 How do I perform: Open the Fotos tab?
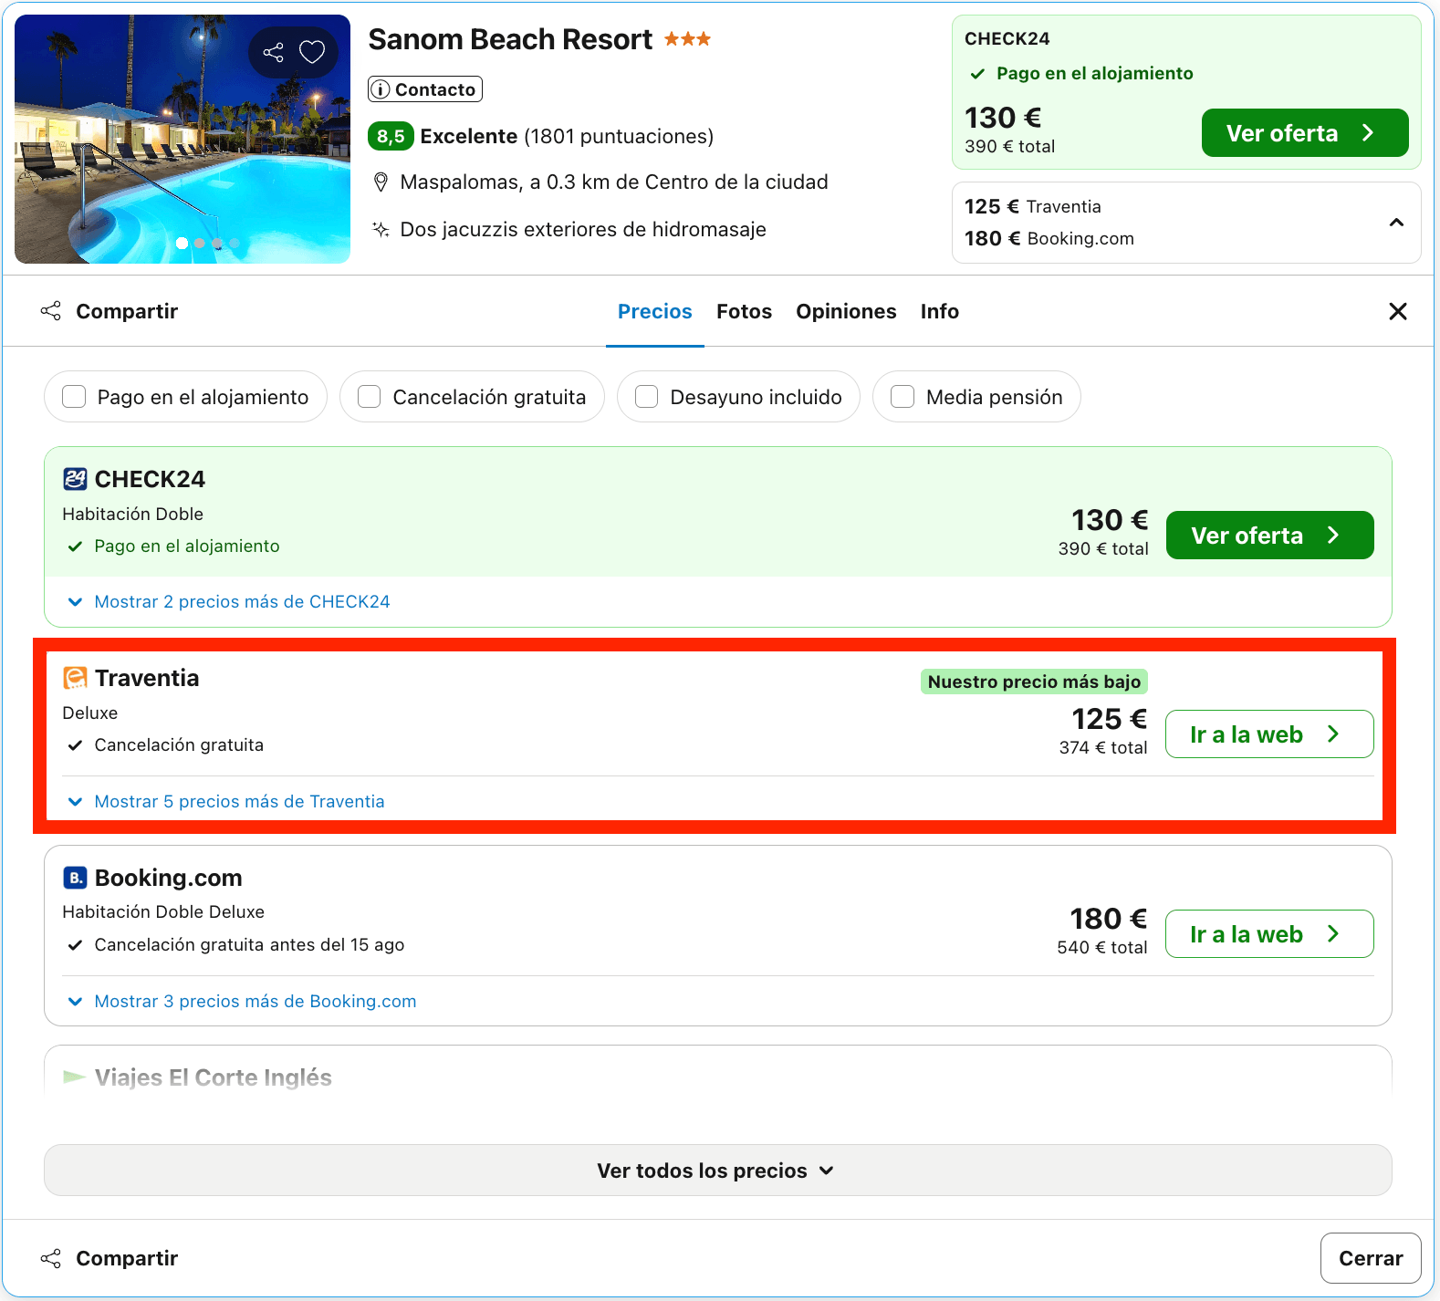(x=745, y=311)
